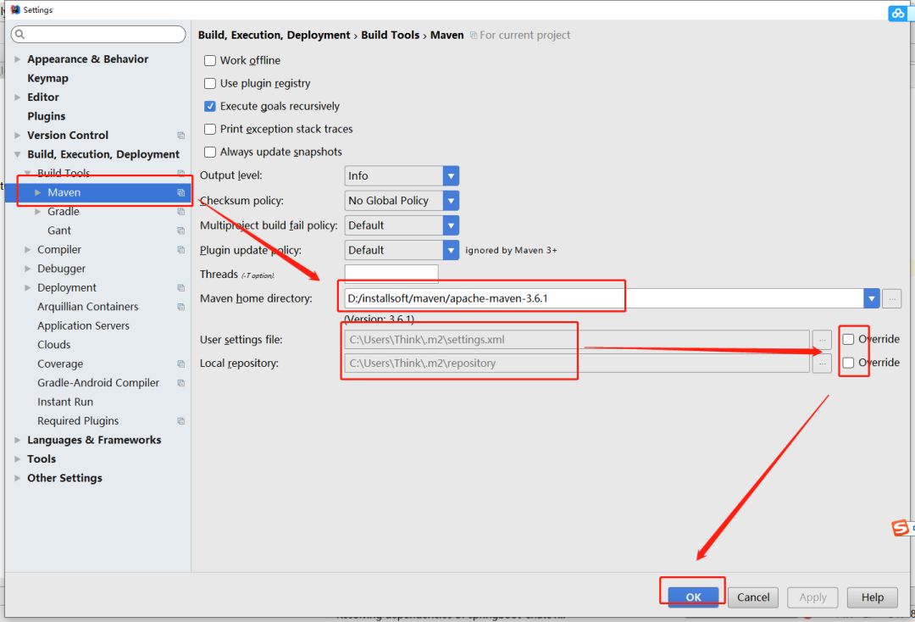Select Gant under Build Tools
Image resolution: width=915 pixels, height=622 pixels.
(59, 230)
